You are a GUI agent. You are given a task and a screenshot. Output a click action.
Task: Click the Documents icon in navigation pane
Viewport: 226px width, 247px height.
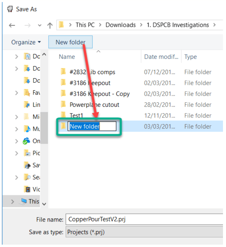pos(27,56)
